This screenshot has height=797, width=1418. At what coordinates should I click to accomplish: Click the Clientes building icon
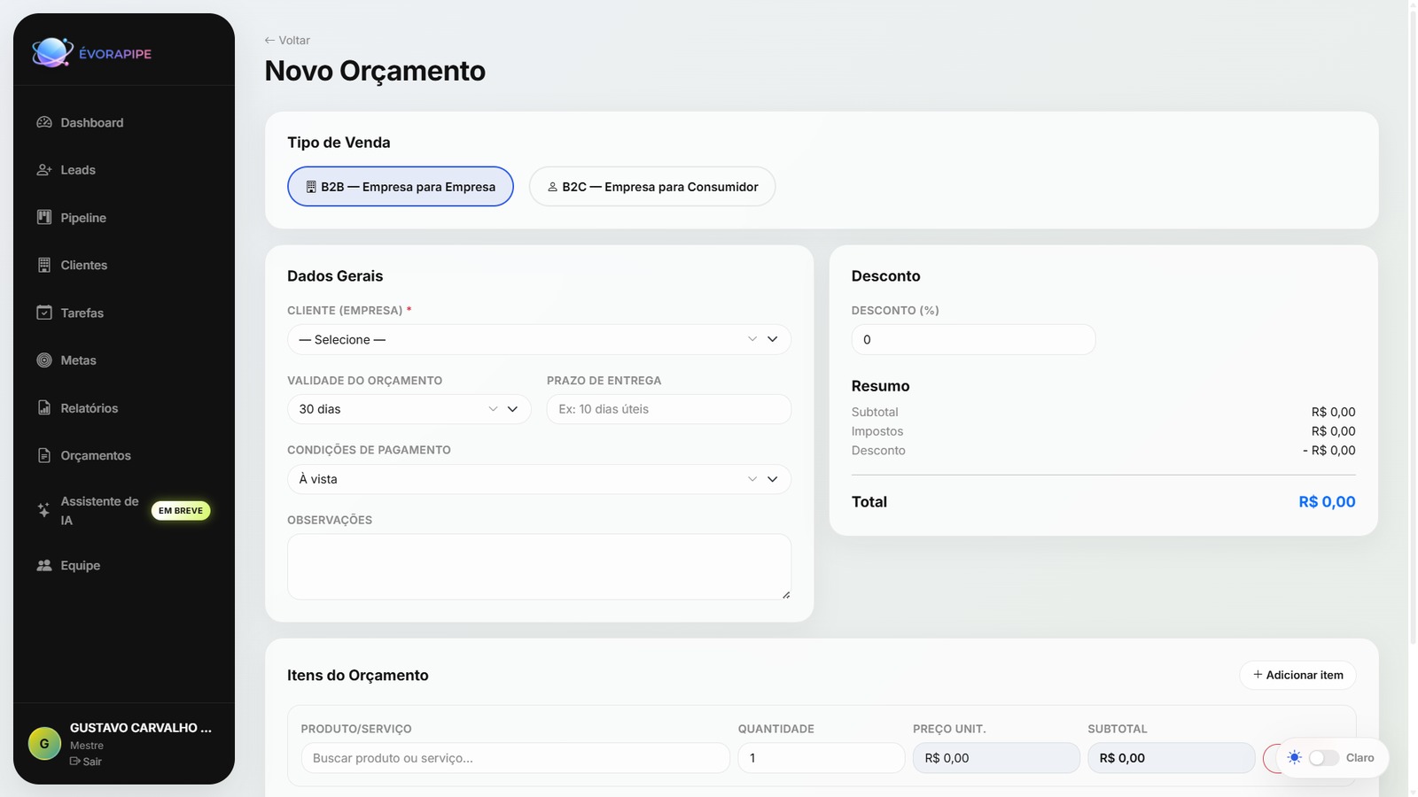tap(44, 265)
